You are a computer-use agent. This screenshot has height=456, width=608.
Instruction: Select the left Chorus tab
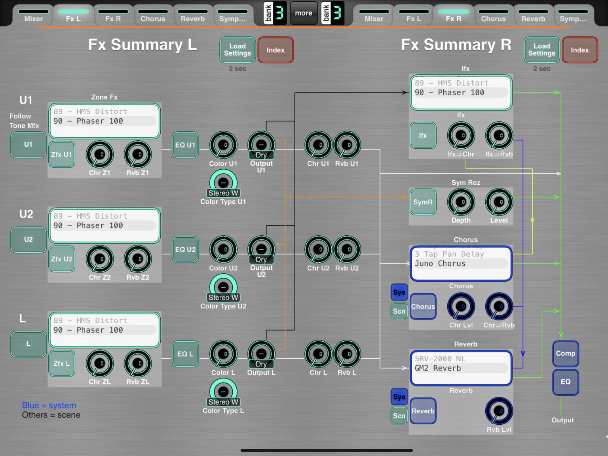pos(153,16)
